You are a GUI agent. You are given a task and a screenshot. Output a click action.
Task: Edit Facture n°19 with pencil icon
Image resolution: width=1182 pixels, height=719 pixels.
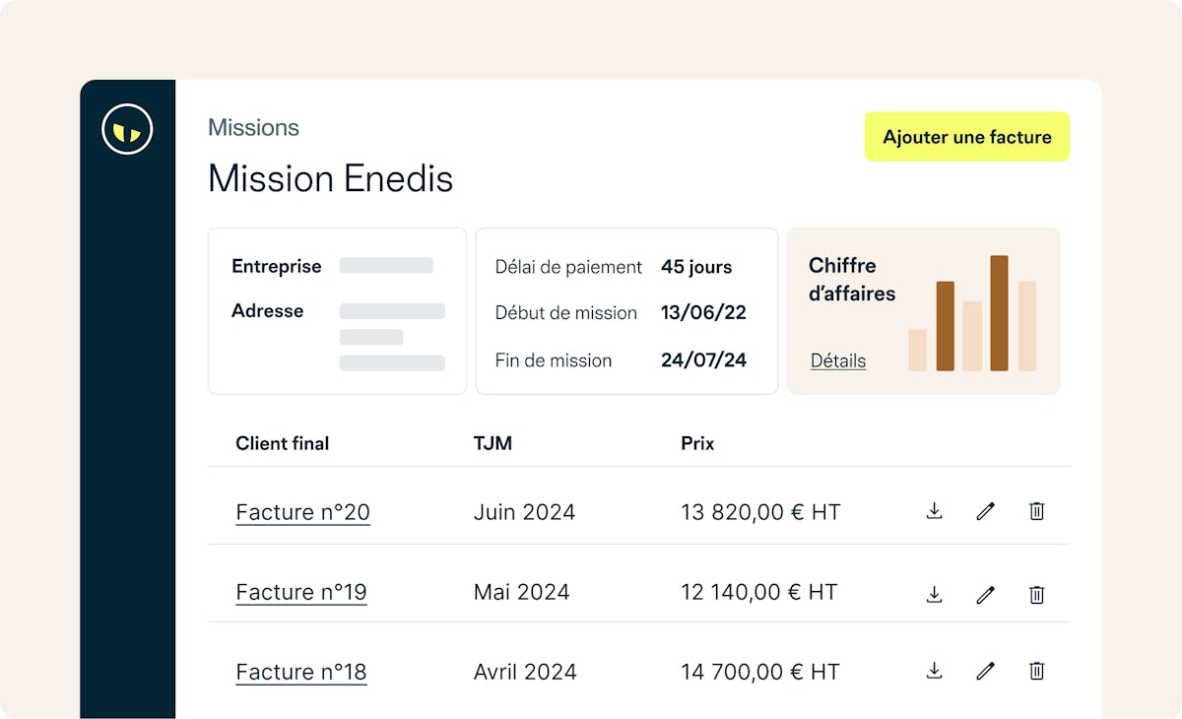985,594
